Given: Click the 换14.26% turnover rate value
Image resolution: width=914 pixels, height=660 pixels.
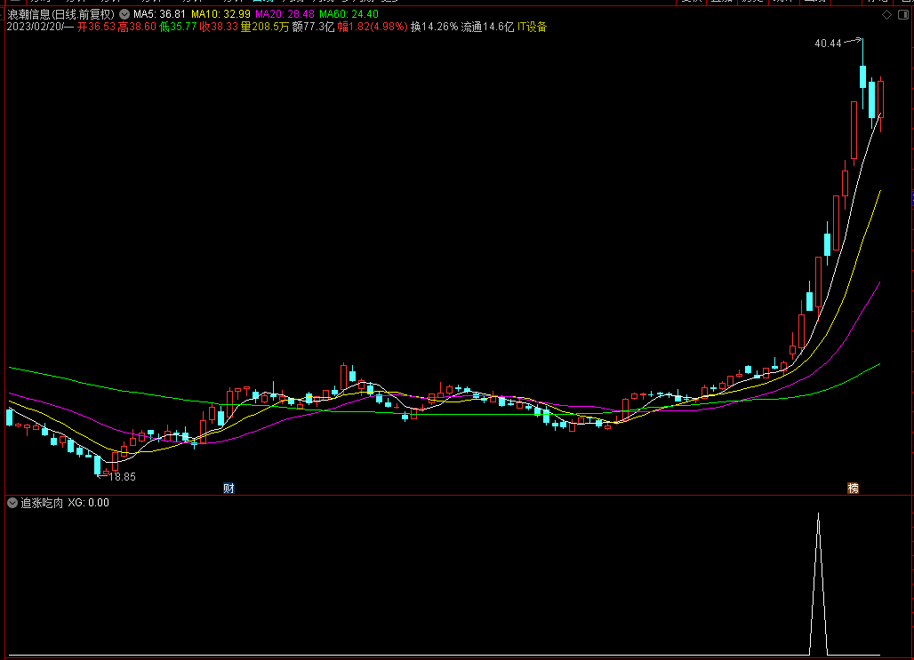Looking at the screenshot, I should pos(434,27).
